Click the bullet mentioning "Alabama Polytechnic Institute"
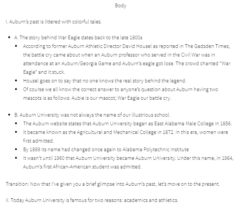The image size is (247, 208). tap(106, 149)
